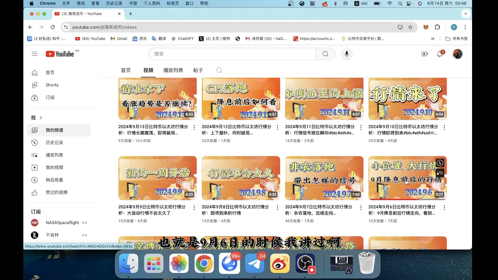Show hidden bookmarks with double chevron
The image size is (498, 280).
[x=433, y=39]
